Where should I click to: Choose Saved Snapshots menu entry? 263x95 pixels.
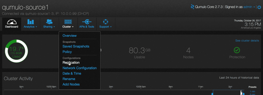tap(76, 46)
